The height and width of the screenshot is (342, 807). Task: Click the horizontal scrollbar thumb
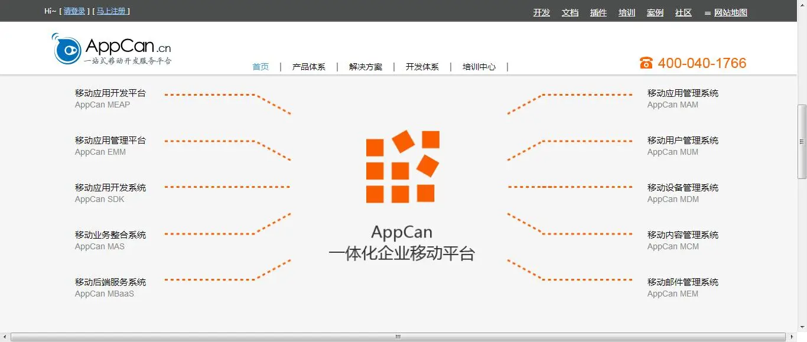[x=398, y=337]
